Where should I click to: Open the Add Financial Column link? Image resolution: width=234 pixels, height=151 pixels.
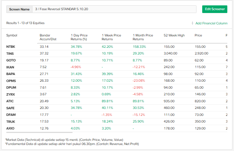211,23
